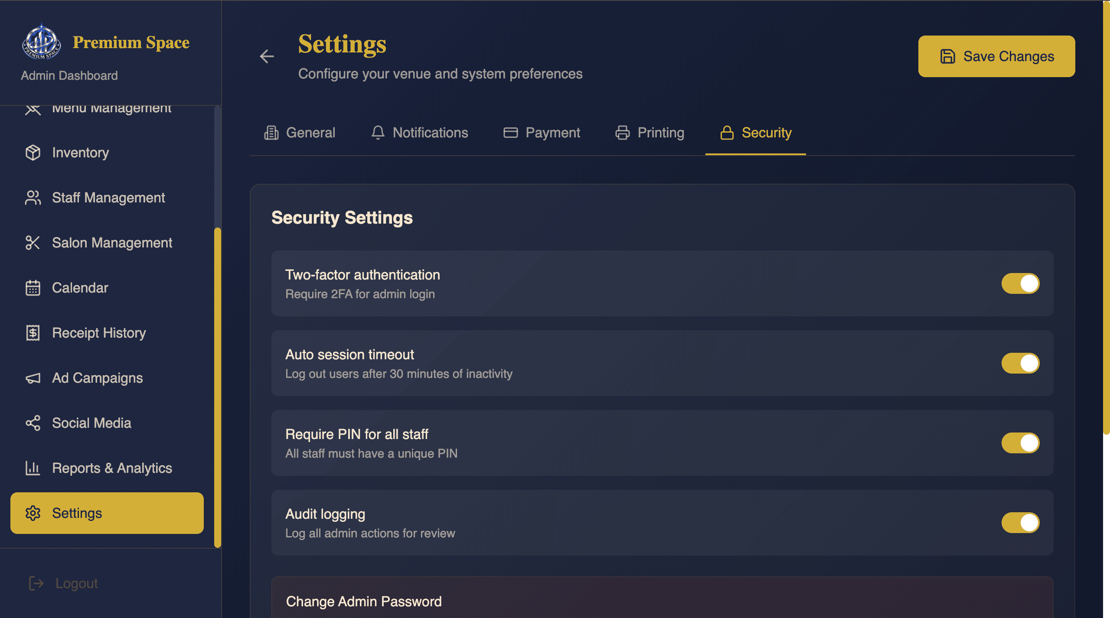Screen dimensions: 1110x618
Task: Click the Printing printer icon
Action: [x=623, y=133]
